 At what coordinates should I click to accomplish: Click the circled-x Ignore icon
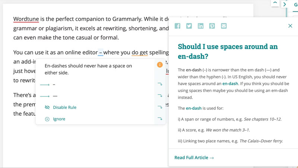47,119
